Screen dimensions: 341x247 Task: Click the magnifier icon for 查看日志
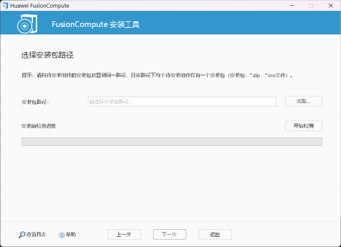click(x=22, y=234)
